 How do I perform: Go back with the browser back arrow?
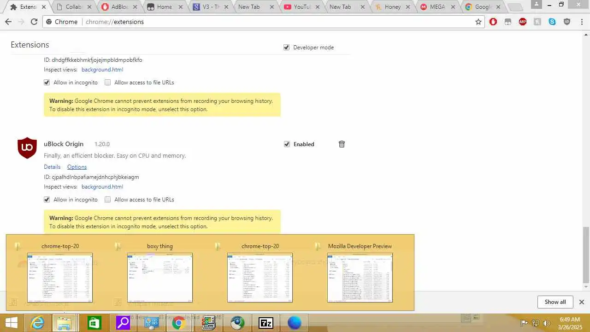(8, 22)
